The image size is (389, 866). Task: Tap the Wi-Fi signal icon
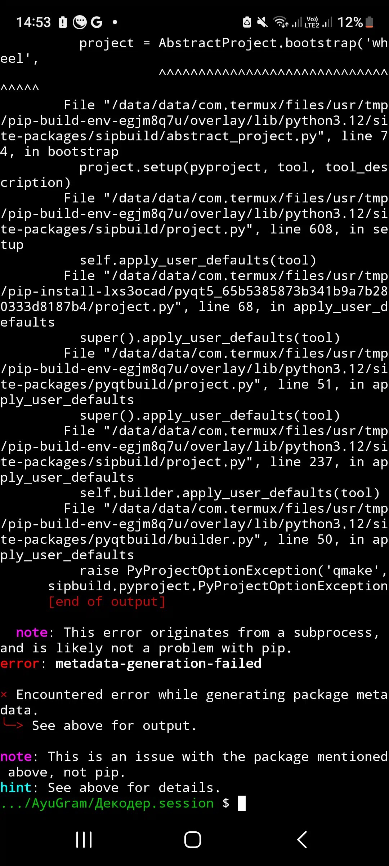pyautogui.click(x=281, y=22)
